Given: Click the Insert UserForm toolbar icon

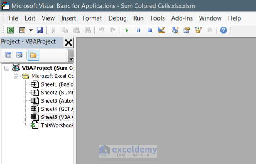Looking at the screenshot, I should (22, 30).
